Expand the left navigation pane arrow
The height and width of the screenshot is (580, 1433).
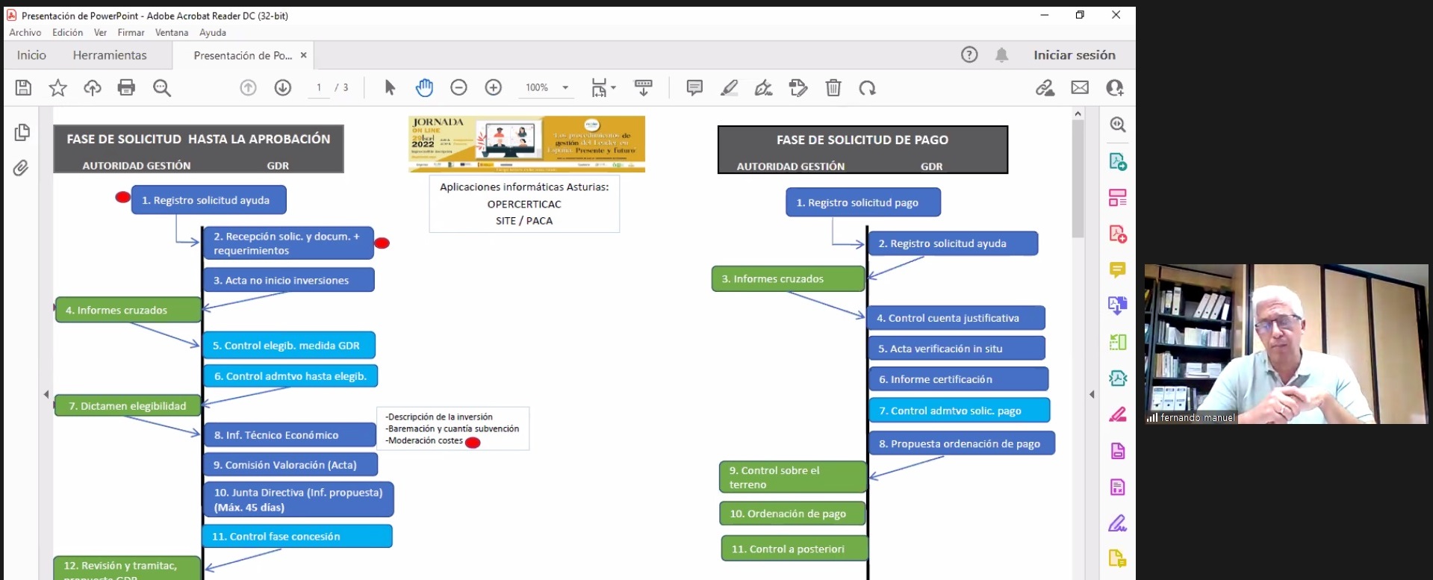tap(46, 394)
